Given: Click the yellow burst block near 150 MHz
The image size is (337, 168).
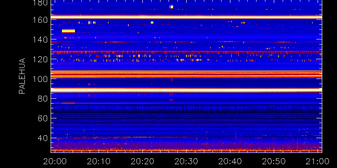Looking at the screenshot, I should pos(68,31).
